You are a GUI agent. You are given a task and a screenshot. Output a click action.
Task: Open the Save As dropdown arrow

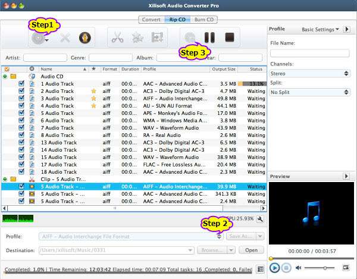click(260, 236)
